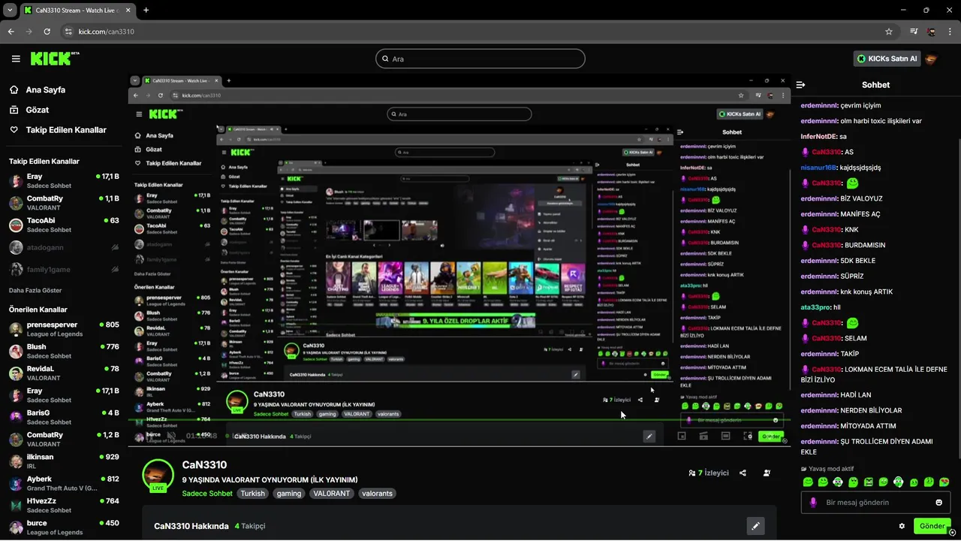Send message with Gönder button
Image resolution: width=961 pixels, height=541 pixels.
[x=932, y=526]
